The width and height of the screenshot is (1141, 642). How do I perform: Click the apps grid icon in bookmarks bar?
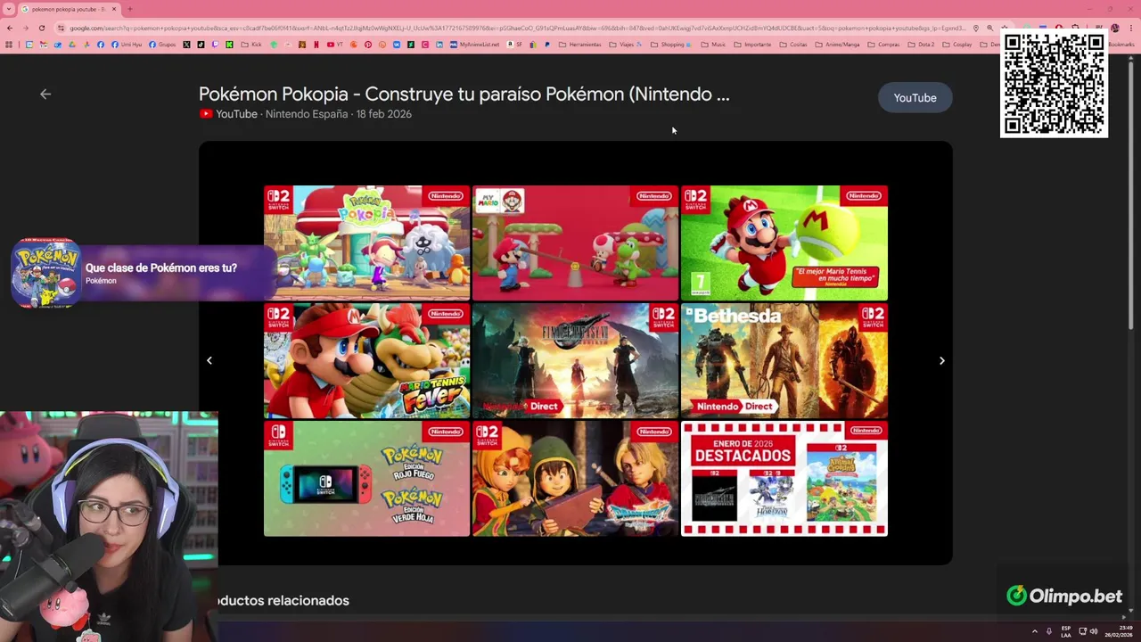pyautogui.click(x=9, y=45)
